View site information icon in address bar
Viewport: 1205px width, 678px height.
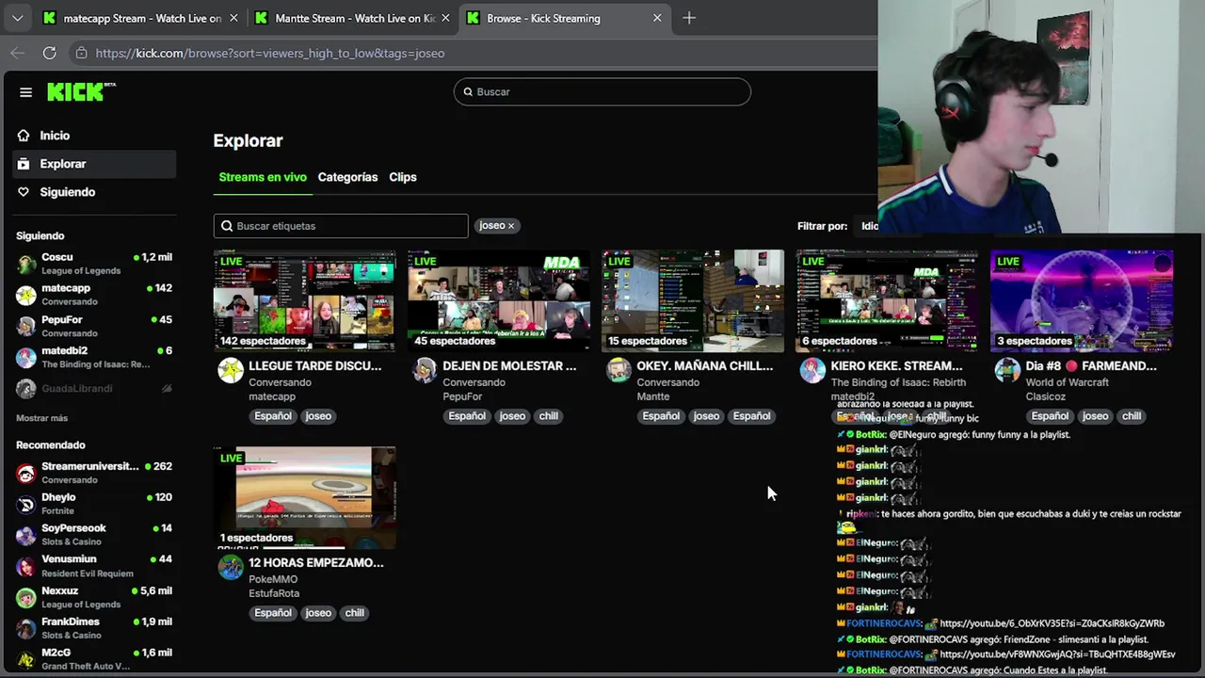click(81, 53)
